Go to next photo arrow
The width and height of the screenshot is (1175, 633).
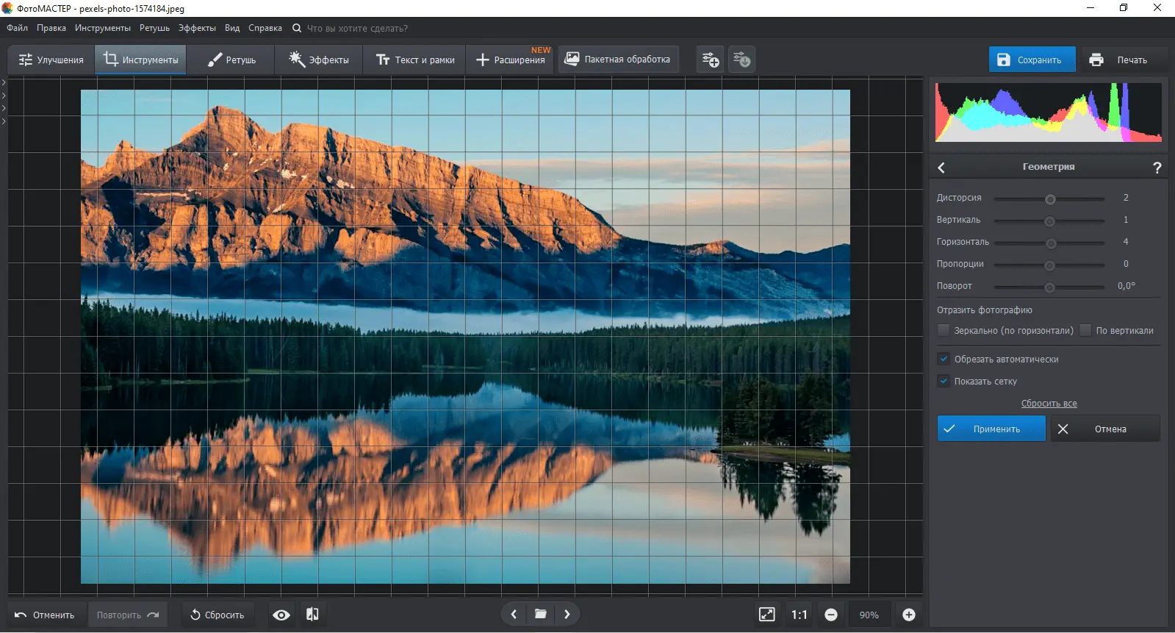(567, 615)
